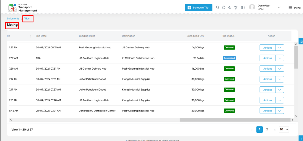Screen dimensions: 303x141
Task: Open the blue settings sliders side tab
Action: pyautogui.click(x=301, y=41)
